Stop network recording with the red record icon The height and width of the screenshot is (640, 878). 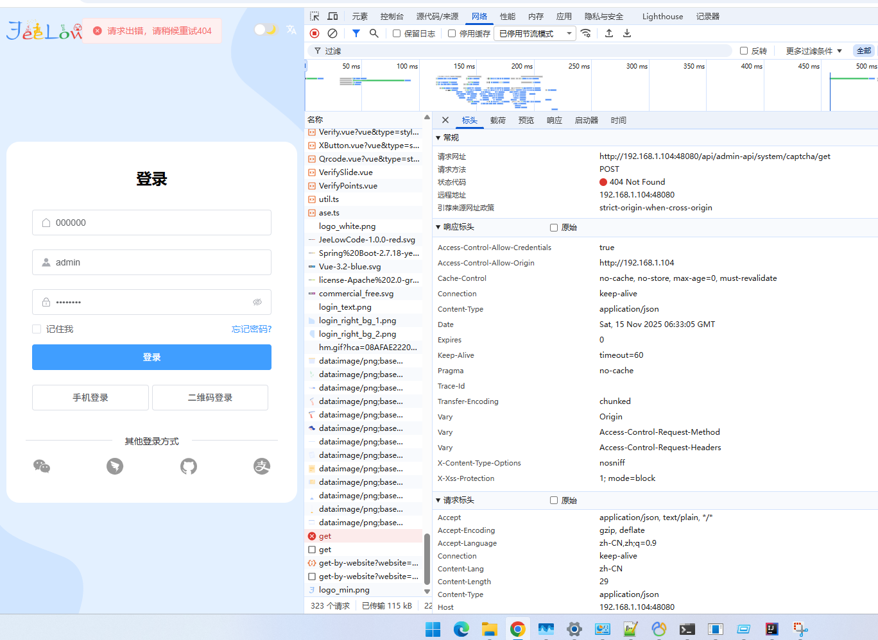click(x=314, y=33)
